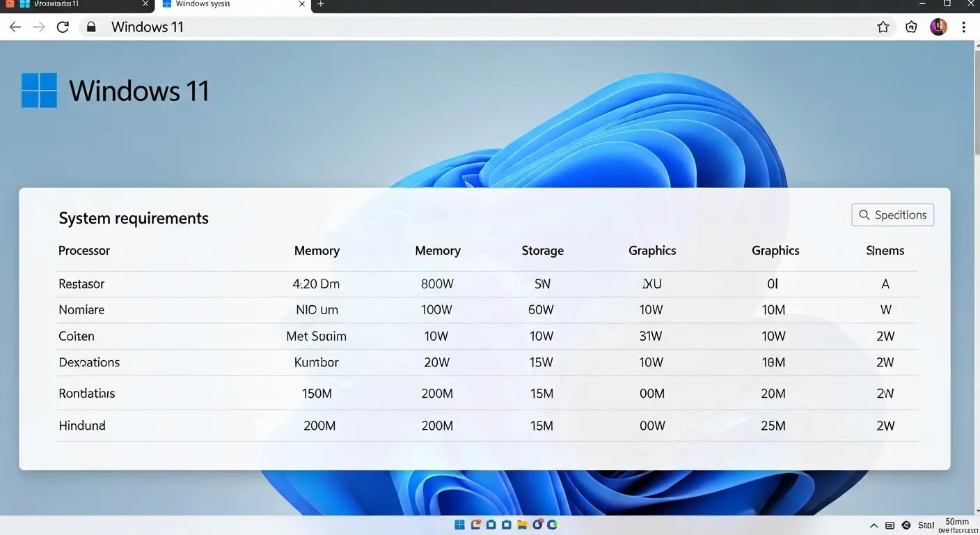Click the Specifitions search box
The height and width of the screenshot is (535, 980).
[892, 215]
